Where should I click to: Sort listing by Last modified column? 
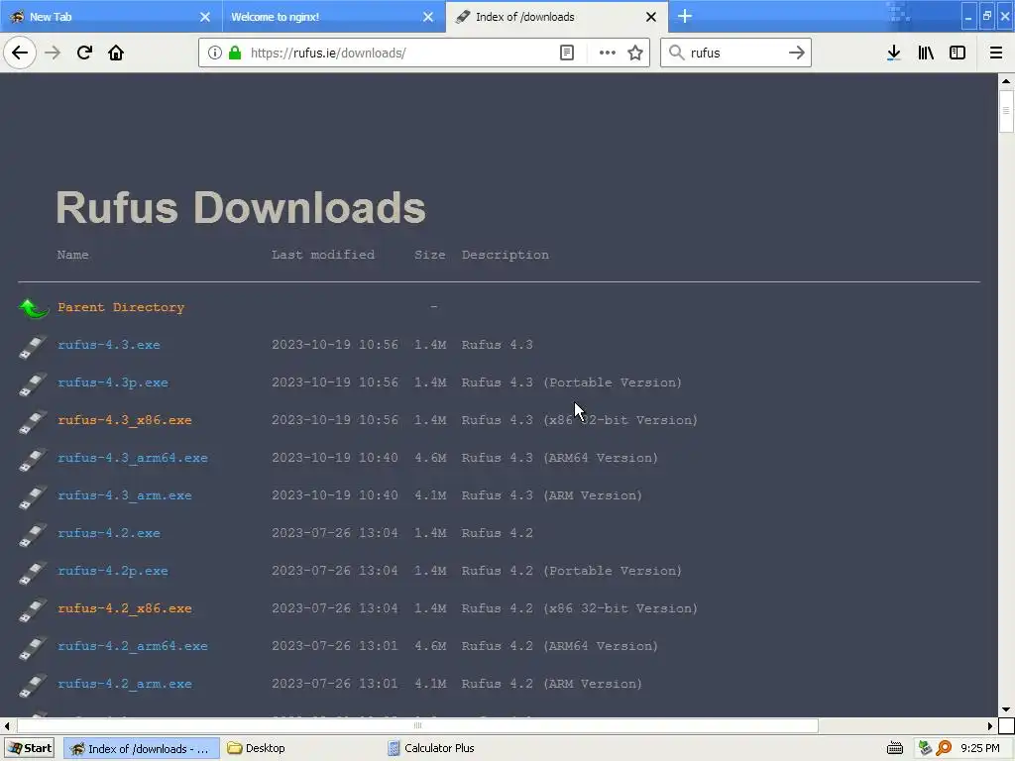point(323,255)
